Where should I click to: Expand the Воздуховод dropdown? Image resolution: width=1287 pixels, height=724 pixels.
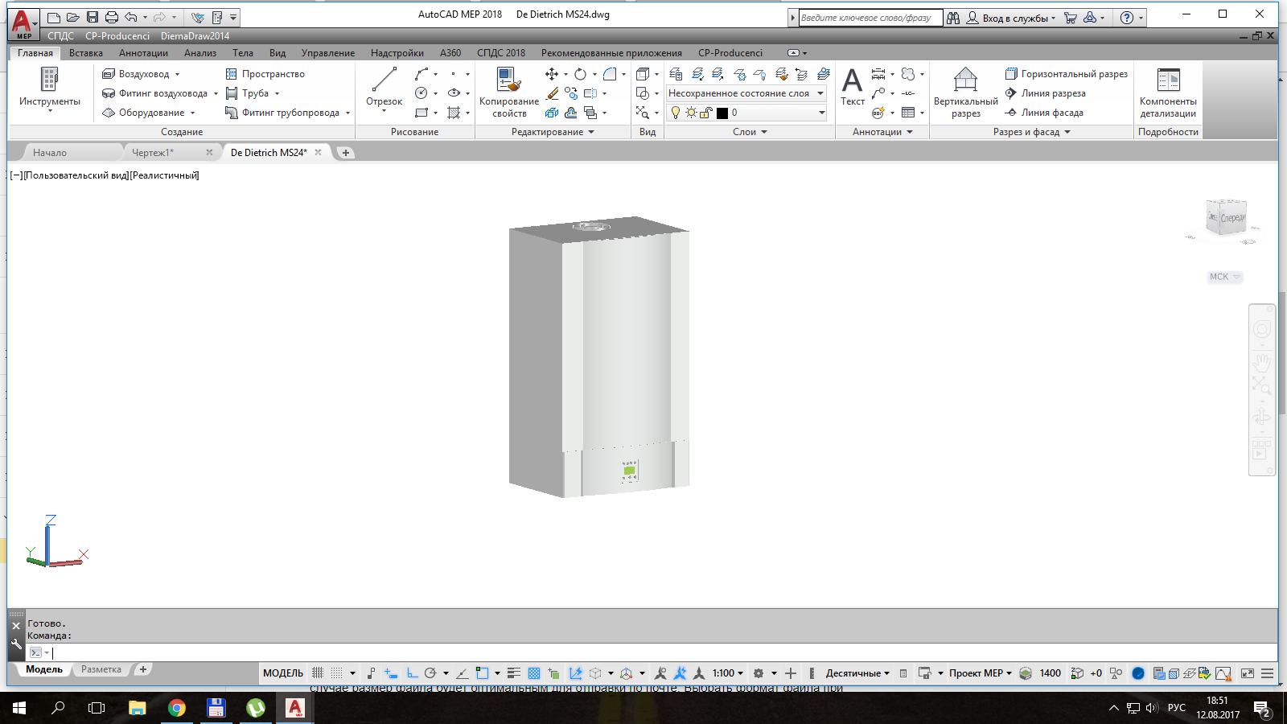[177, 74]
